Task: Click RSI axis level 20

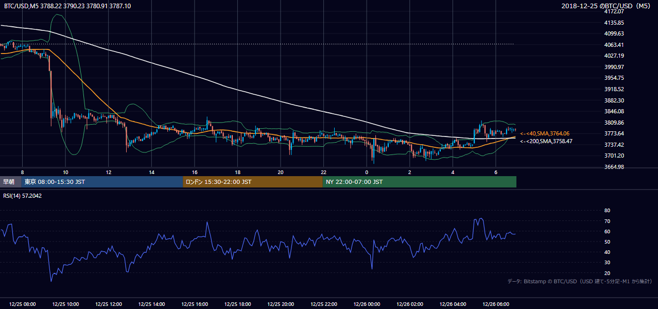Action: (607, 273)
